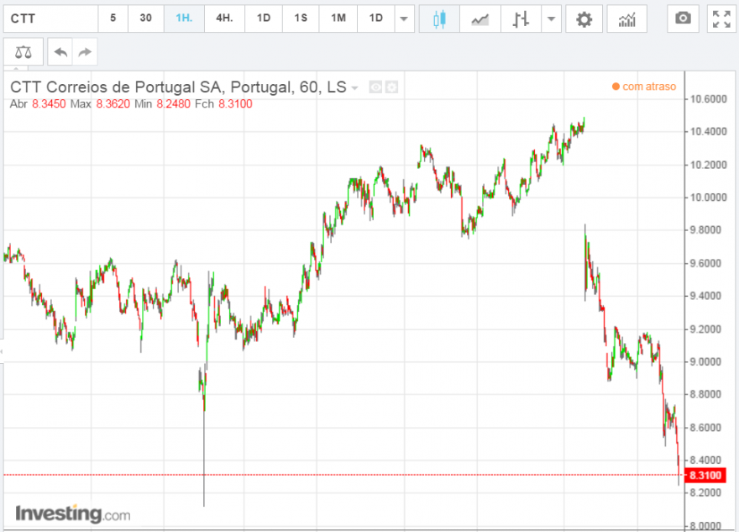Expand the chart type dropdown arrow

click(551, 18)
